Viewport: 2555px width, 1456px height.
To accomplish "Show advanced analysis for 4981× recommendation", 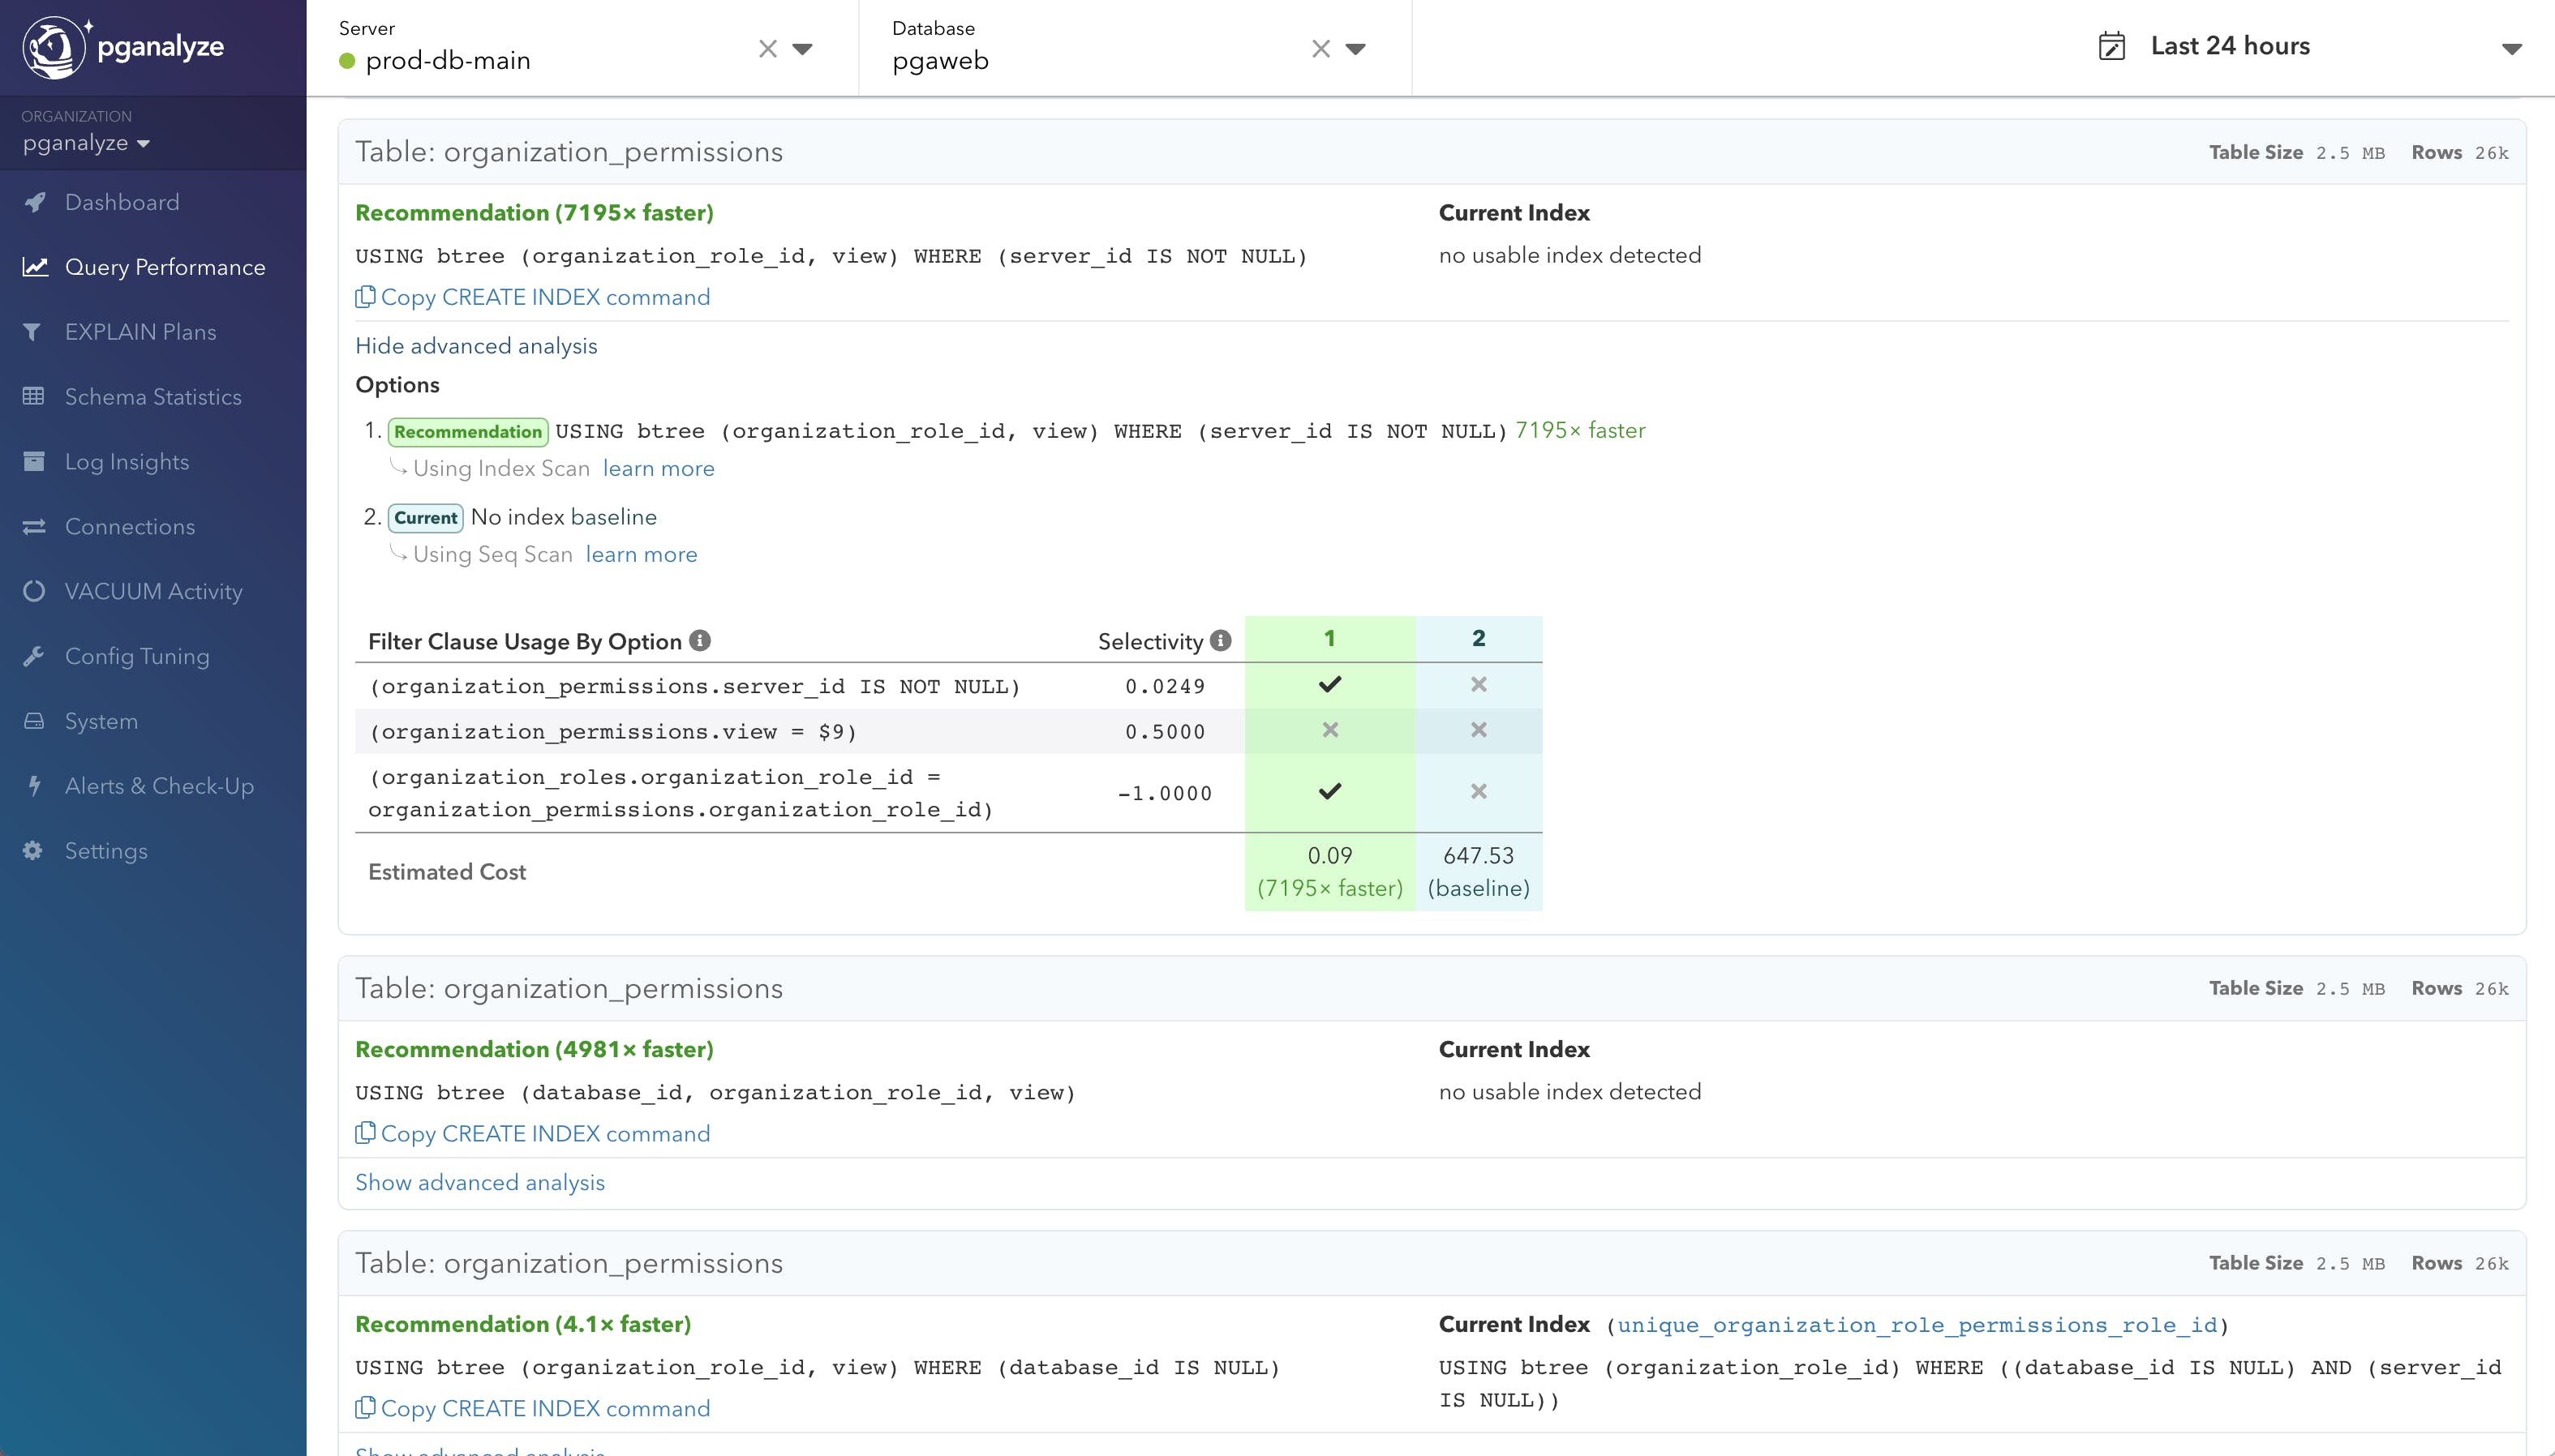I will tap(480, 1182).
